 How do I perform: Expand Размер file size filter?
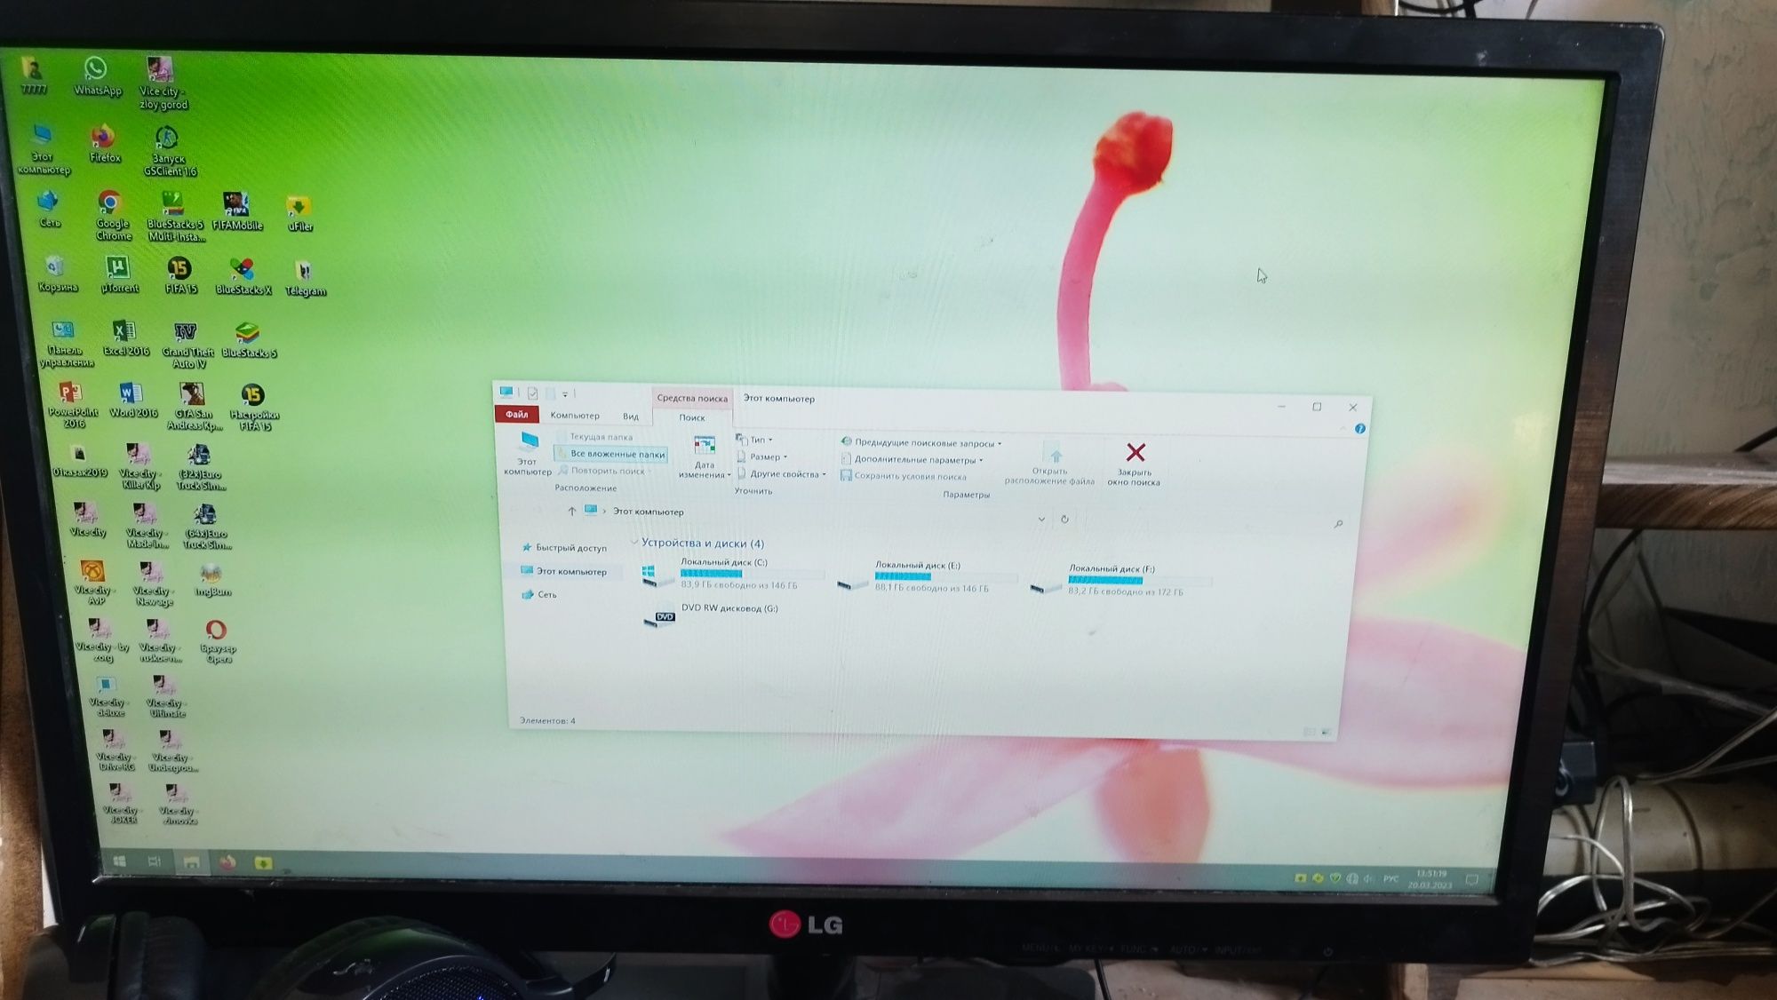tap(778, 457)
